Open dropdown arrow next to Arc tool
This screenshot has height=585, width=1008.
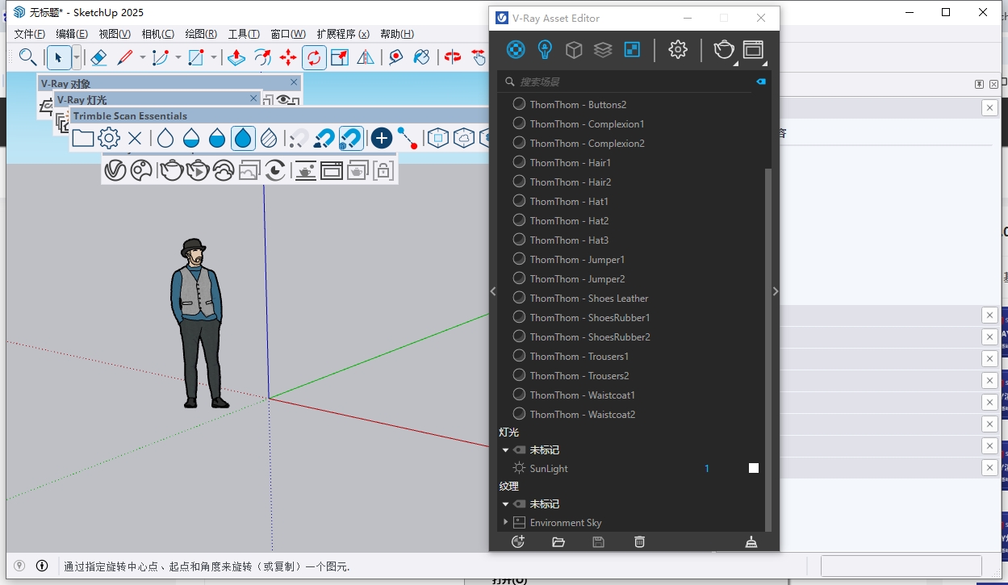click(178, 57)
